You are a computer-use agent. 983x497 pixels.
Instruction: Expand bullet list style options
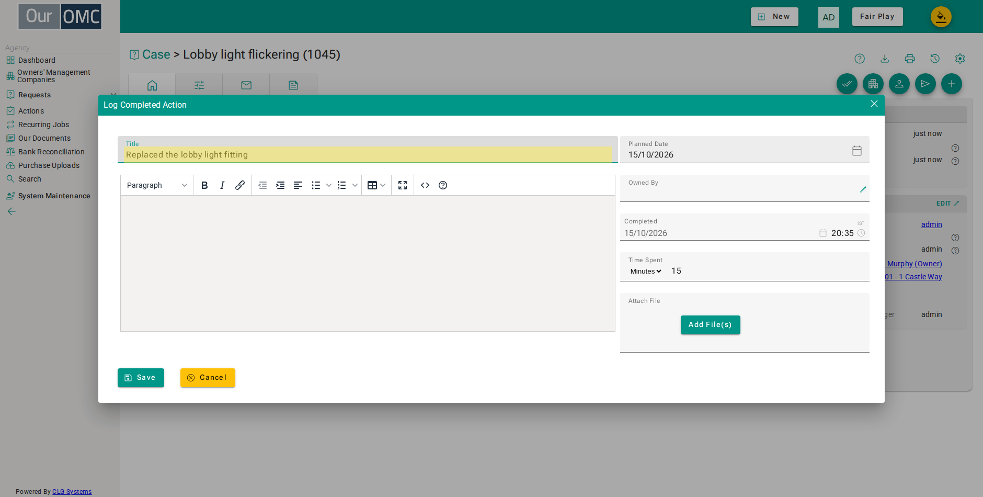click(x=329, y=185)
